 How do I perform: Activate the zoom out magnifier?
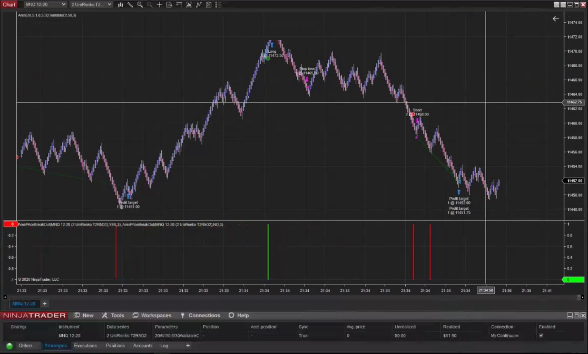(x=150, y=5)
